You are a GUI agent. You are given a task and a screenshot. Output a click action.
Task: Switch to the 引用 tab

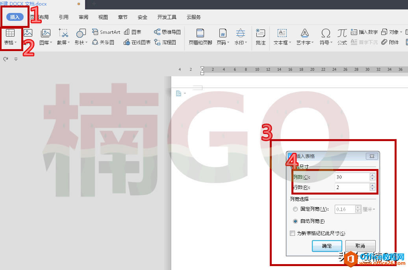pyautogui.click(x=63, y=17)
